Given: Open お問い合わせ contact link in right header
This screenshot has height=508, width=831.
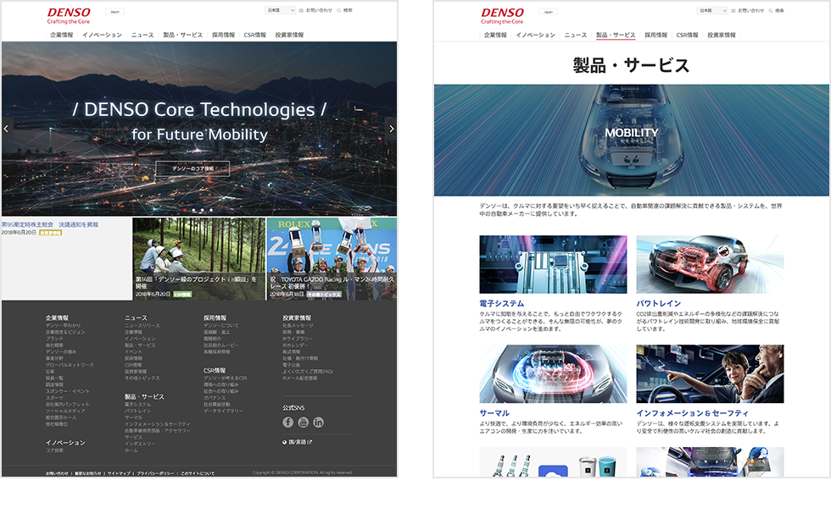Looking at the screenshot, I should [x=748, y=10].
